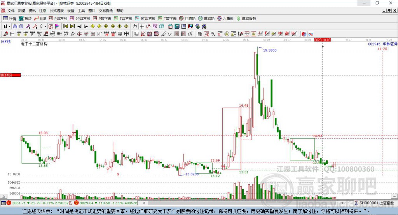Select the percent % retracement tool
This screenshot has height=215, width=398.
pyautogui.click(x=213, y=34)
